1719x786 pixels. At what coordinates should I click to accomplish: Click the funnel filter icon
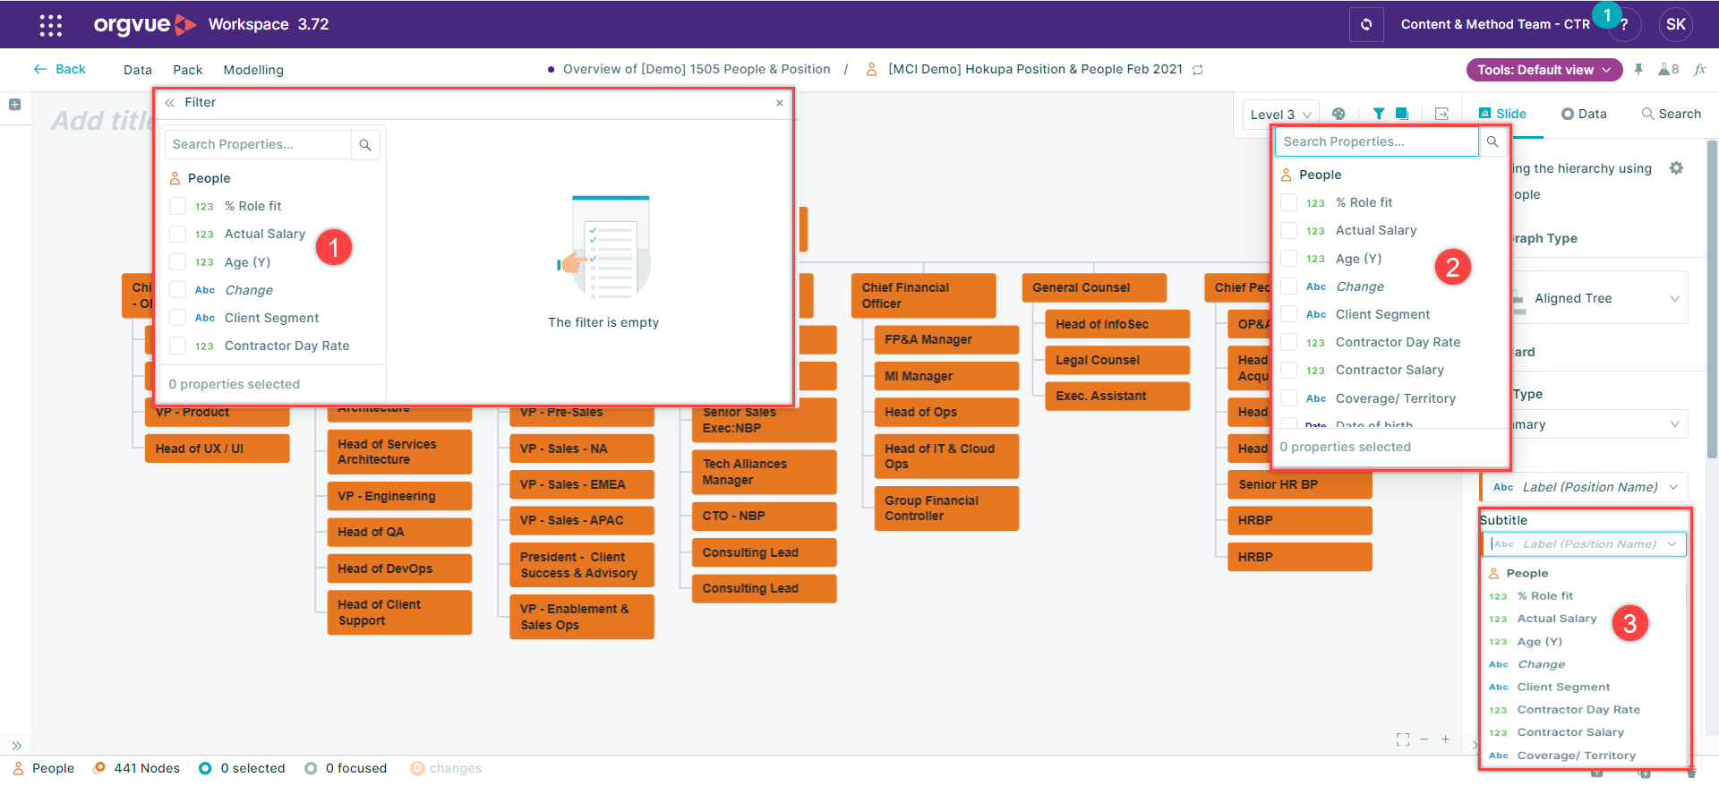click(x=1379, y=114)
